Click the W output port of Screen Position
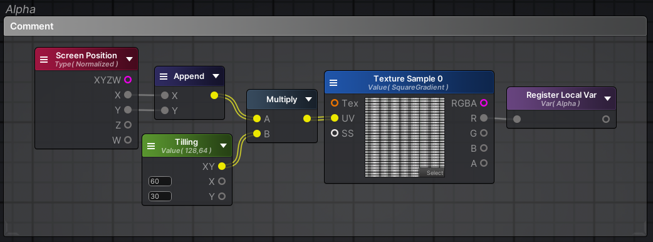This screenshot has width=653, height=242. click(128, 140)
